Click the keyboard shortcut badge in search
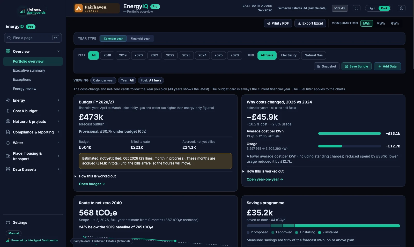This screenshot has width=414, height=247. [55, 38]
